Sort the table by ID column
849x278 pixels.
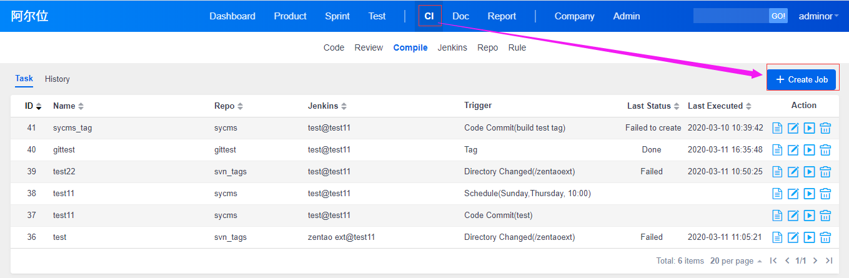[33, 106]
